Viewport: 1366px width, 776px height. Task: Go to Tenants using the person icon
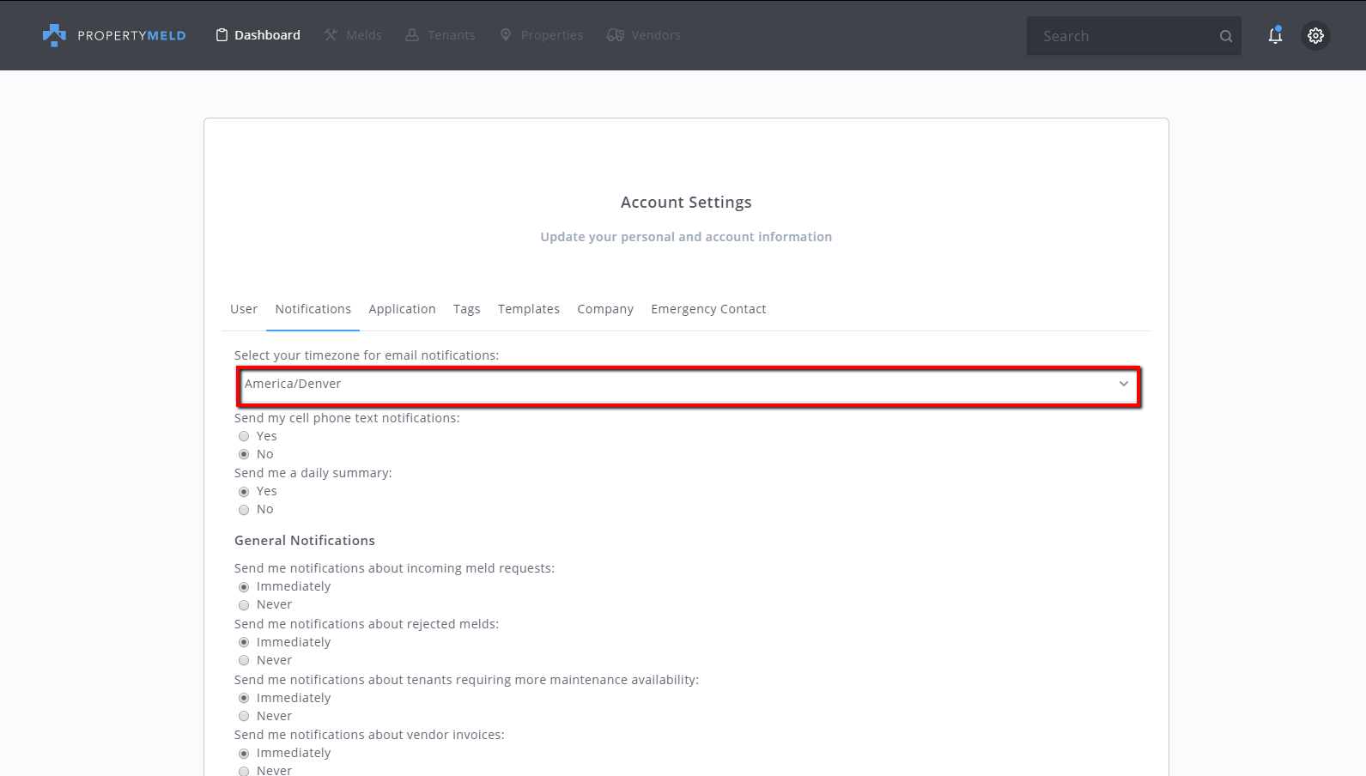412,35
